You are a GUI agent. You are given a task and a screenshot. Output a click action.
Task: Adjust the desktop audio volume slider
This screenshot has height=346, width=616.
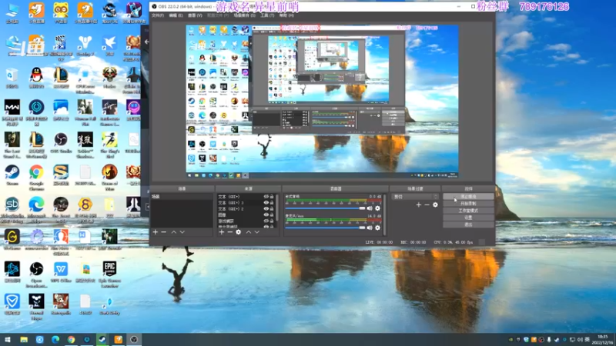click(x=325, y=208)
